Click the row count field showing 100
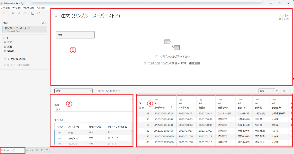This screenshot has width=294, height=154. pos(267,91)
